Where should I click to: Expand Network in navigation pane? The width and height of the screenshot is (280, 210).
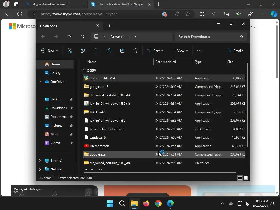[40, 169]
